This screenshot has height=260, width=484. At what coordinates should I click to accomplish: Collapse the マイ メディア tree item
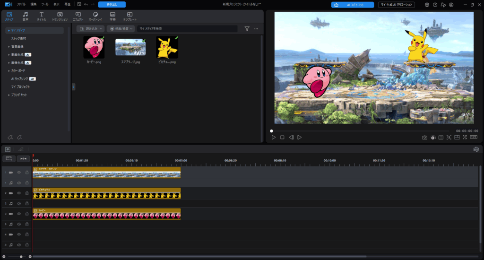[9, 30]
